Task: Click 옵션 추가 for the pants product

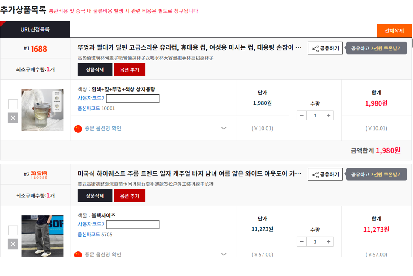Action: [130, 196]
